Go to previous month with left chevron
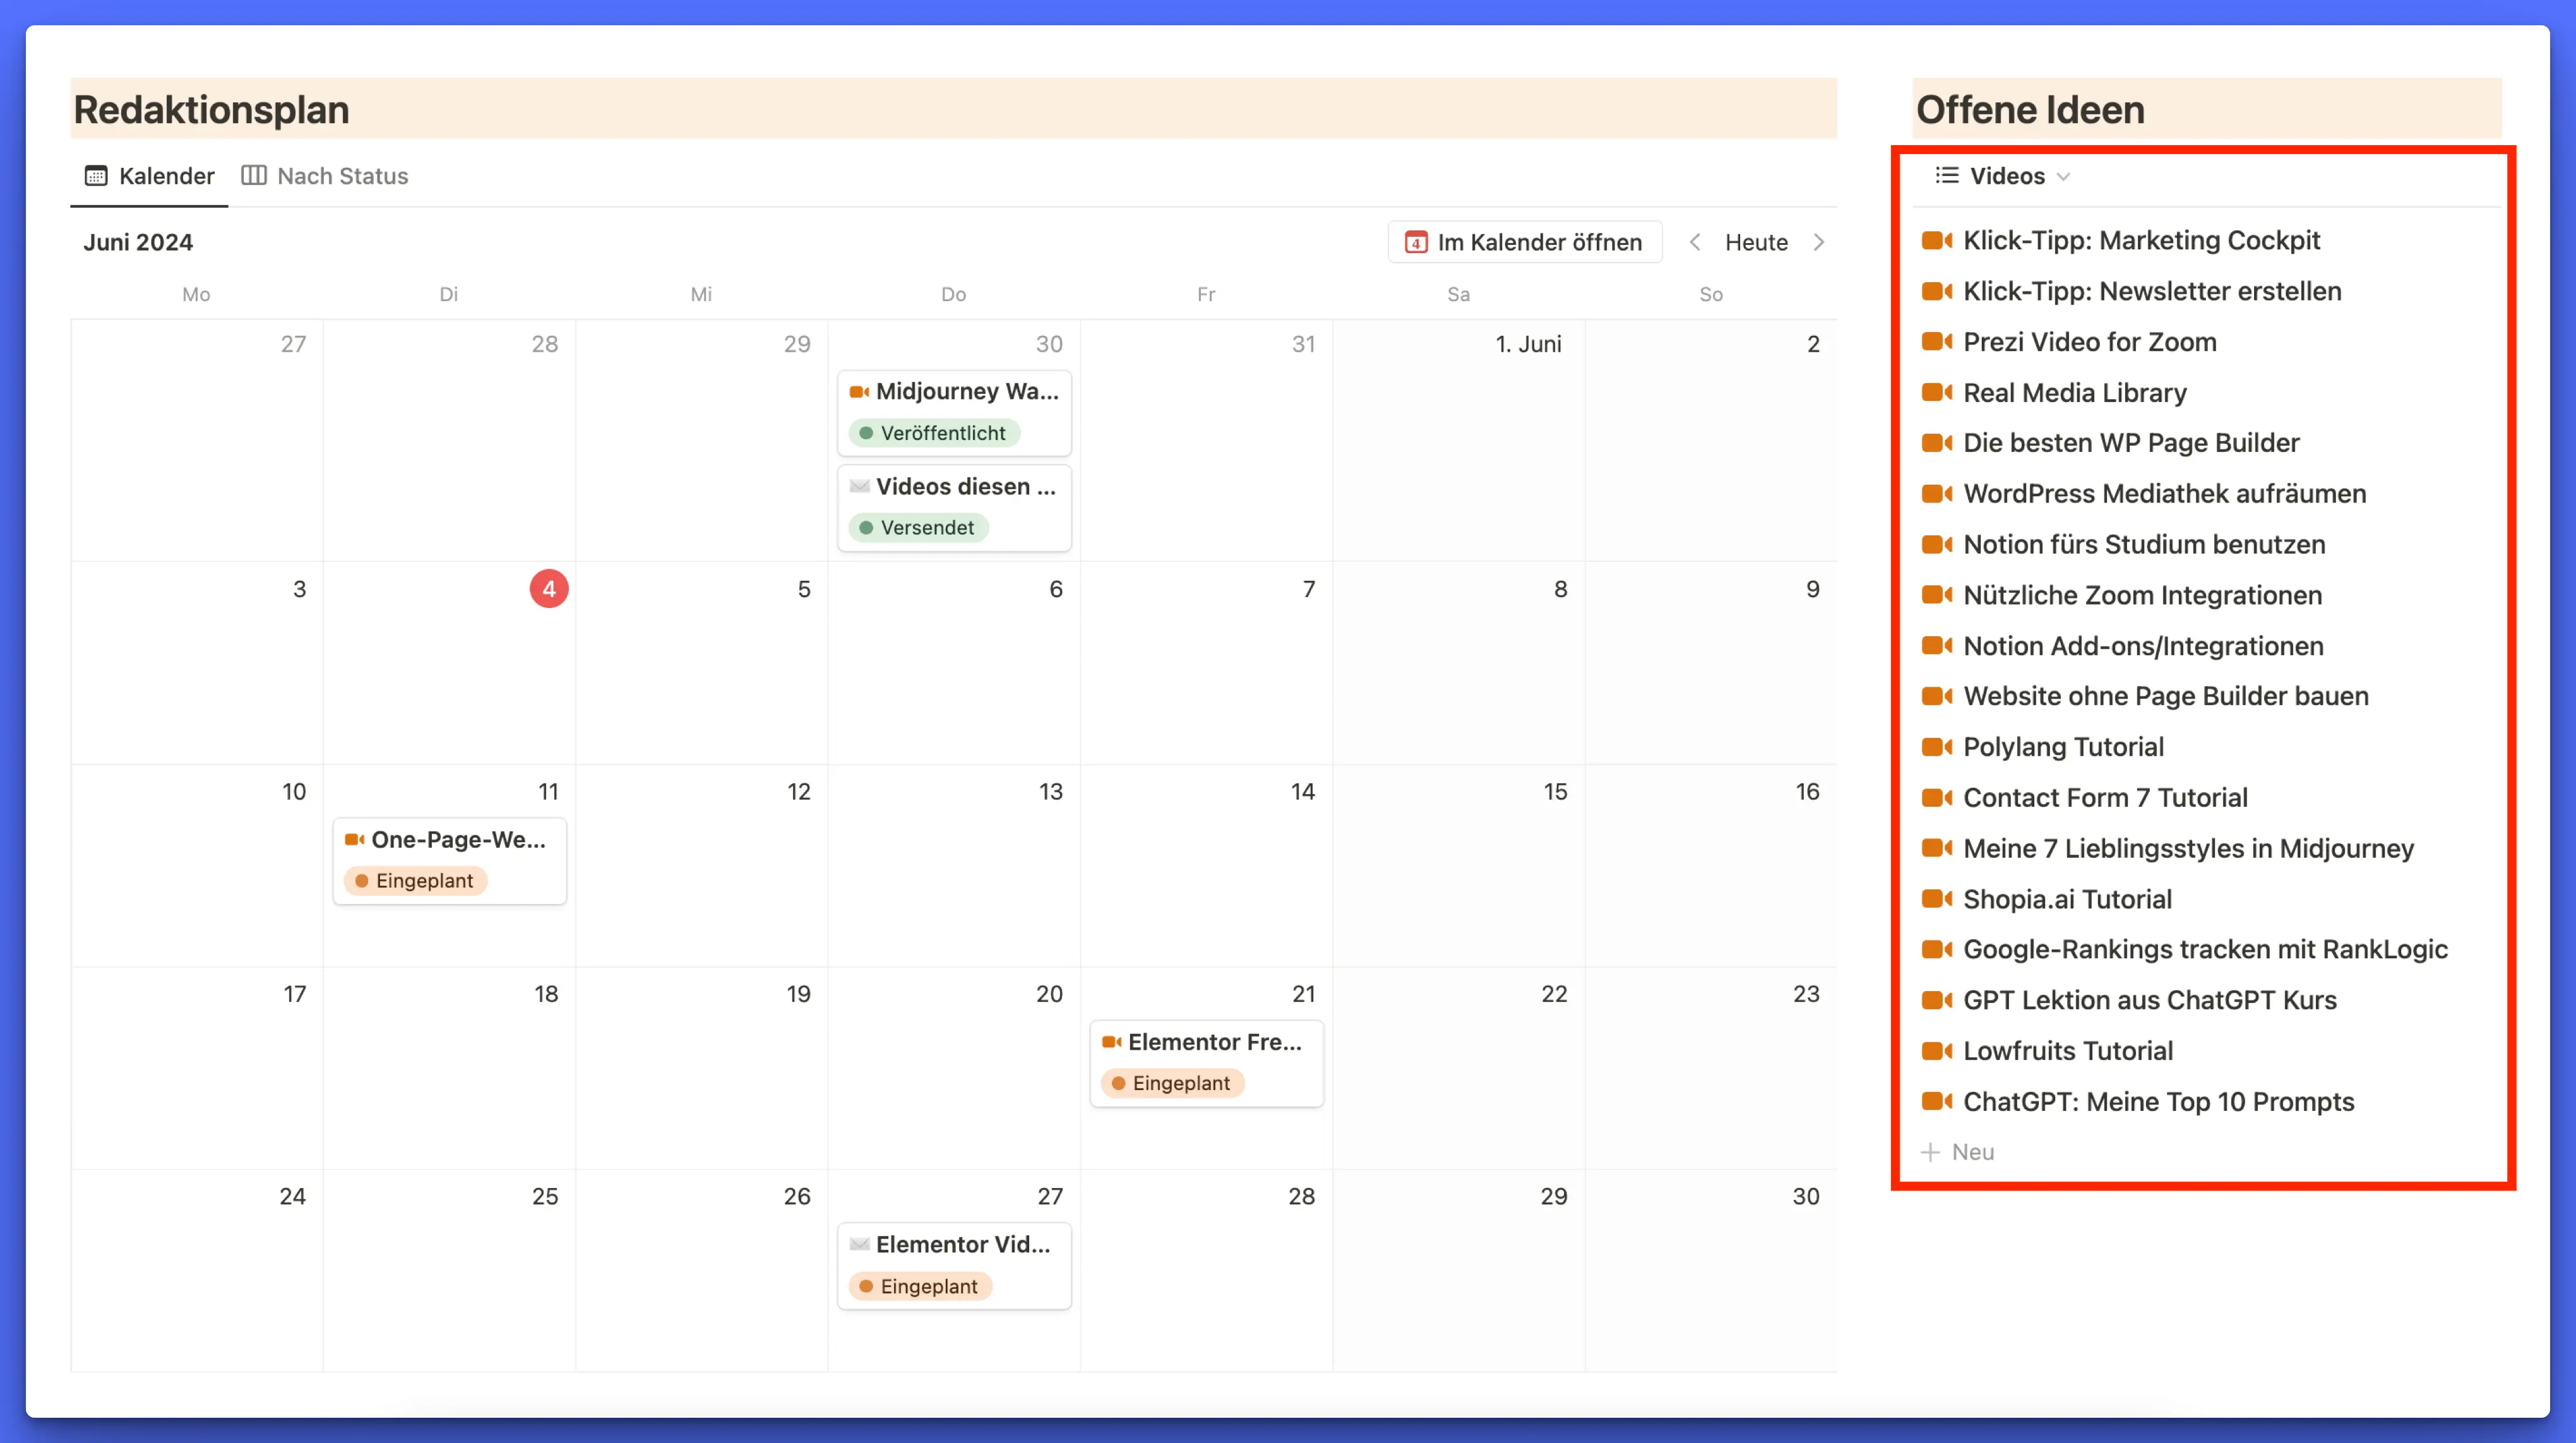This screenshot has height=1443, width=2576. pos(1695,242)
